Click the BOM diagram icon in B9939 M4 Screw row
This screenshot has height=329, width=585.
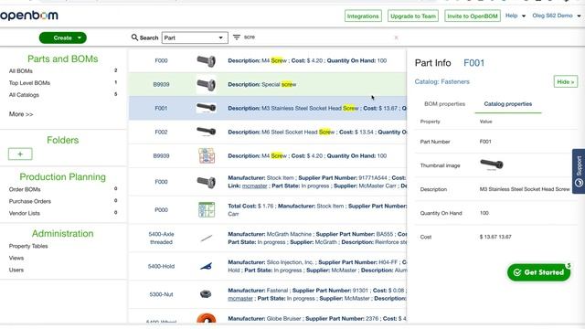[x=207, y=155]
